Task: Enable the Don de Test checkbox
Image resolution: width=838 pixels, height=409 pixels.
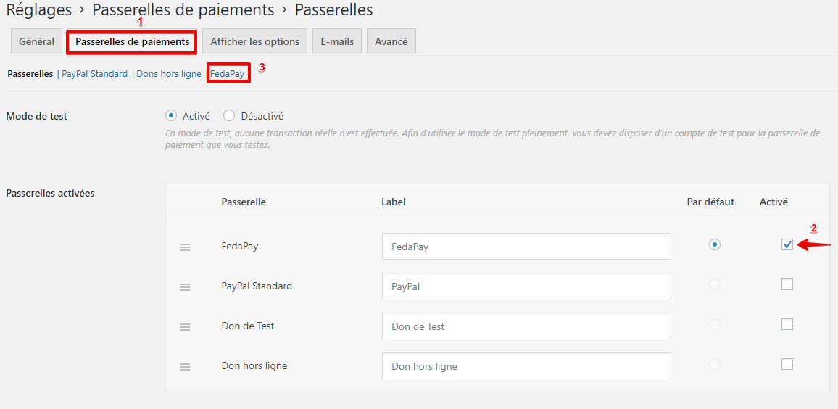Action: pos(787,324)
